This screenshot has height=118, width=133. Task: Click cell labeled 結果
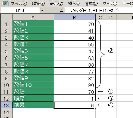[33, 105]
